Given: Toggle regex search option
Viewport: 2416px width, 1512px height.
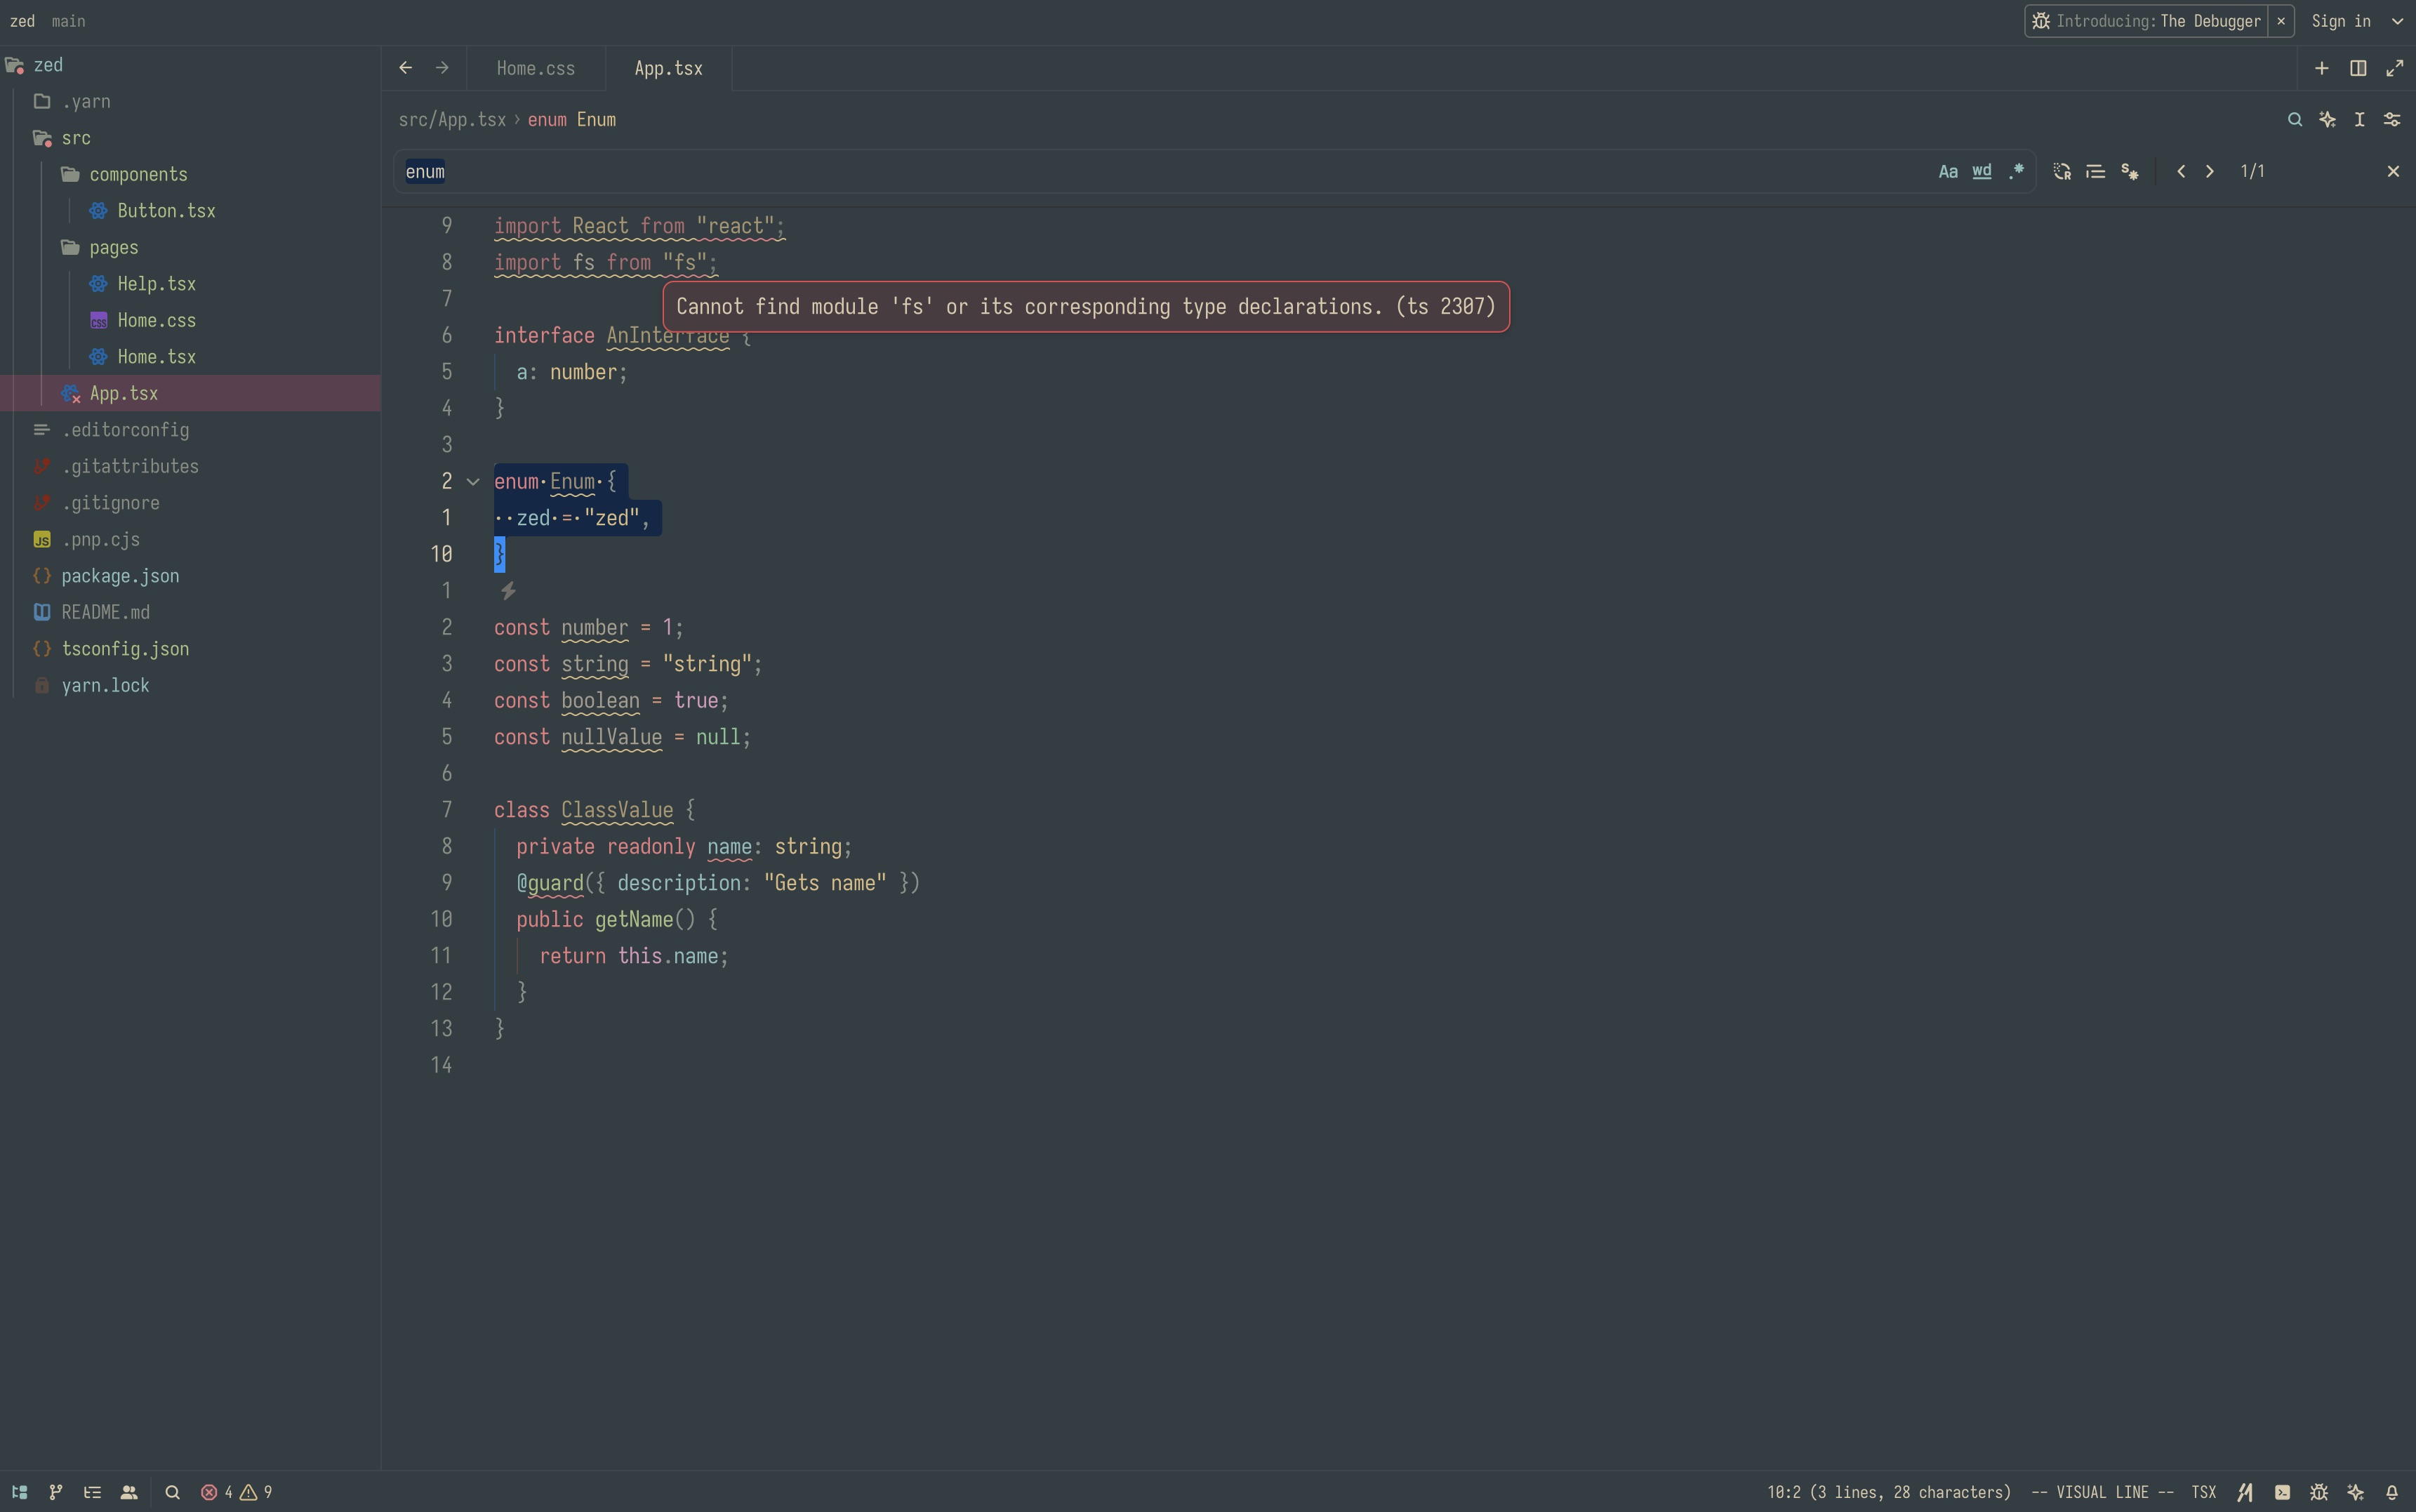Looking at the screenshot, I should click(2016, 172).
